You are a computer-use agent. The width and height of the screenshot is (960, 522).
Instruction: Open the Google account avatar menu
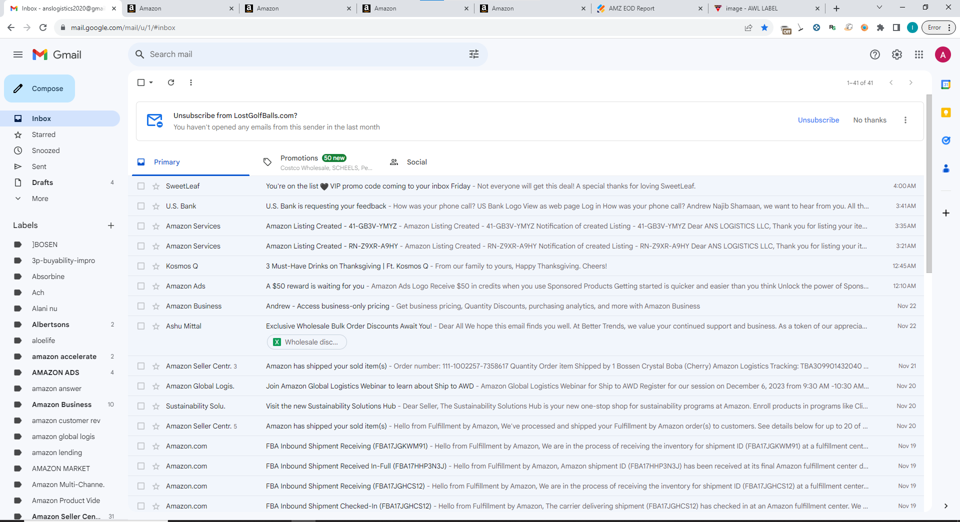[x=943, y=54]
